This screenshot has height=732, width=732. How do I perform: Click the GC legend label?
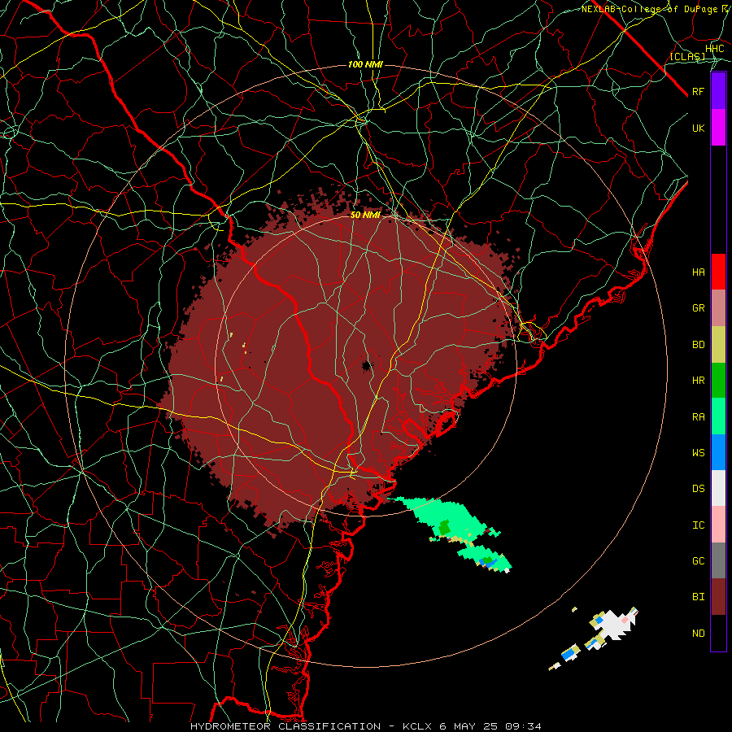pos(698,561)
